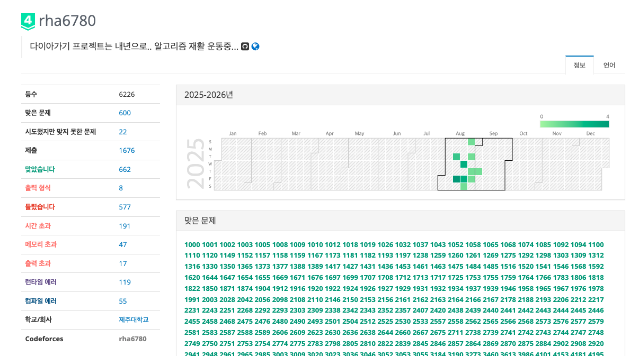Image resolution: width=639 pixels, height=356 pixels.
Task: Click the 맞았습니다 count 662
Action: click(125, 169)
